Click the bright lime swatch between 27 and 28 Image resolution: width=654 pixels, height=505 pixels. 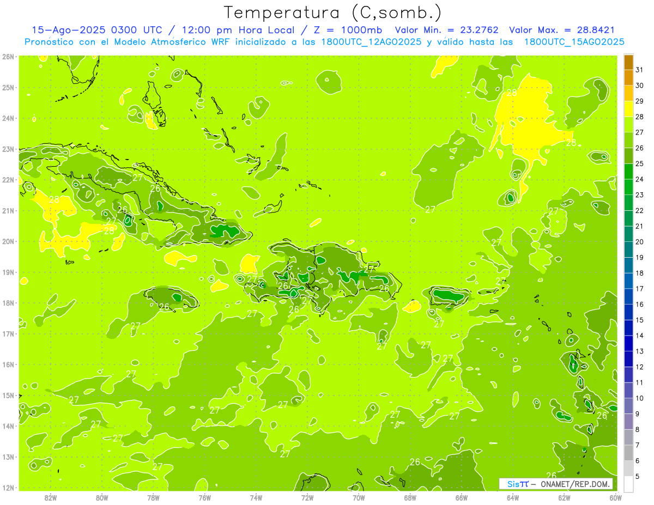[x=628, y=124]
